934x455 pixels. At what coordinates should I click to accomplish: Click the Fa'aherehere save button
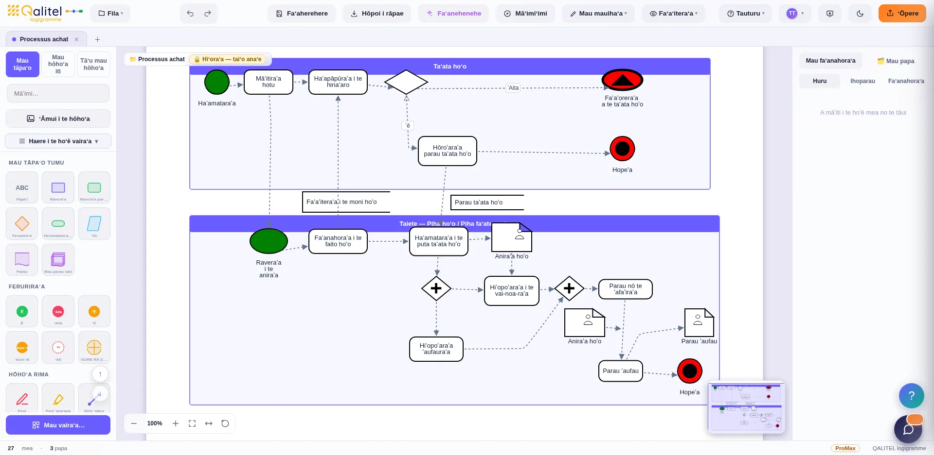point(302,14)
